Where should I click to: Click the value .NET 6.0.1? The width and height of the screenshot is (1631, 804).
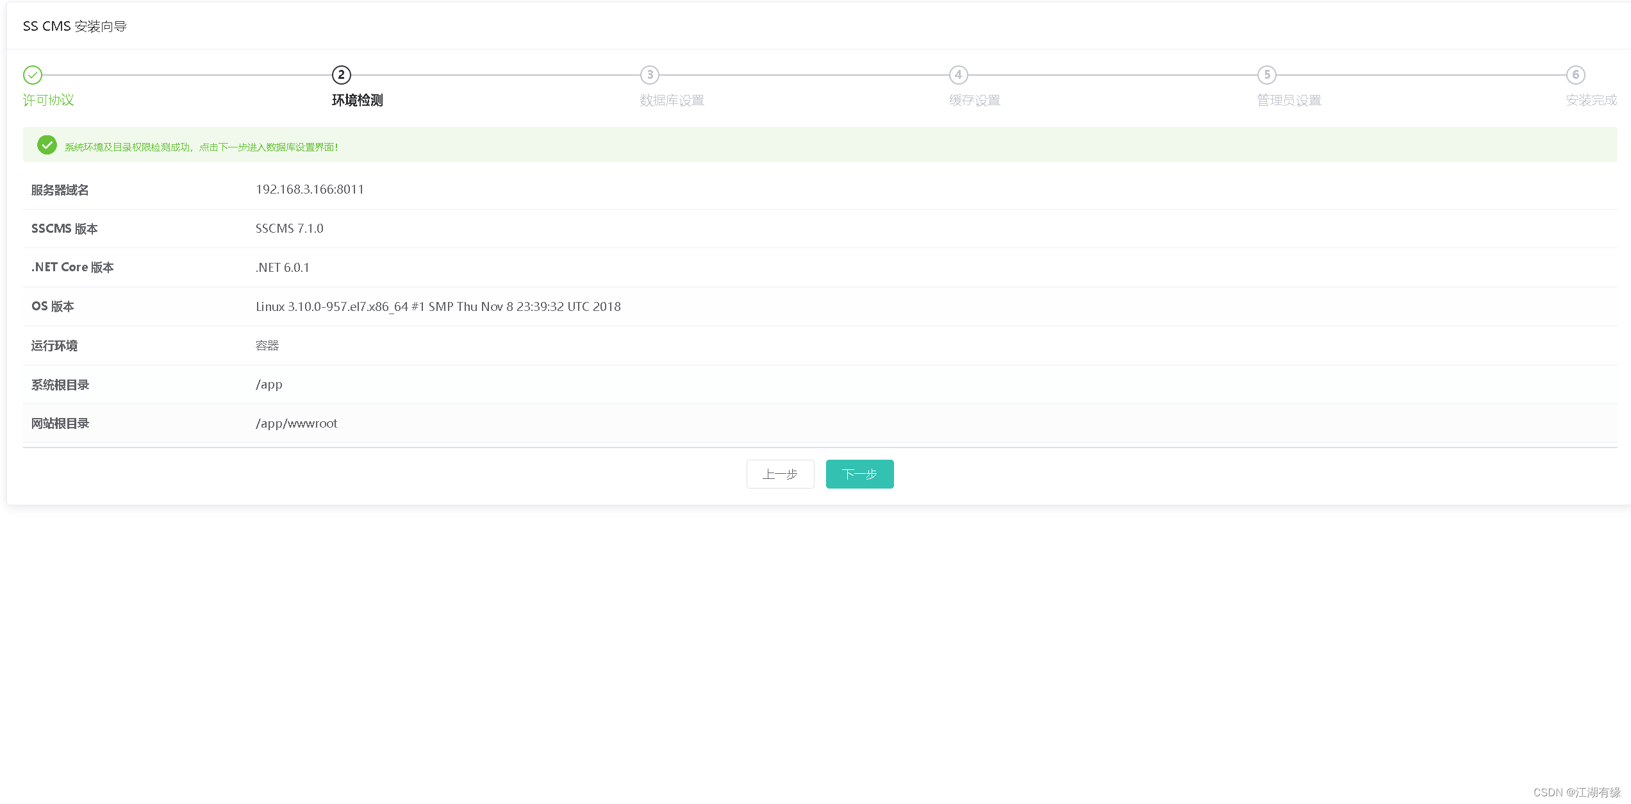click(x=283, y=267)
